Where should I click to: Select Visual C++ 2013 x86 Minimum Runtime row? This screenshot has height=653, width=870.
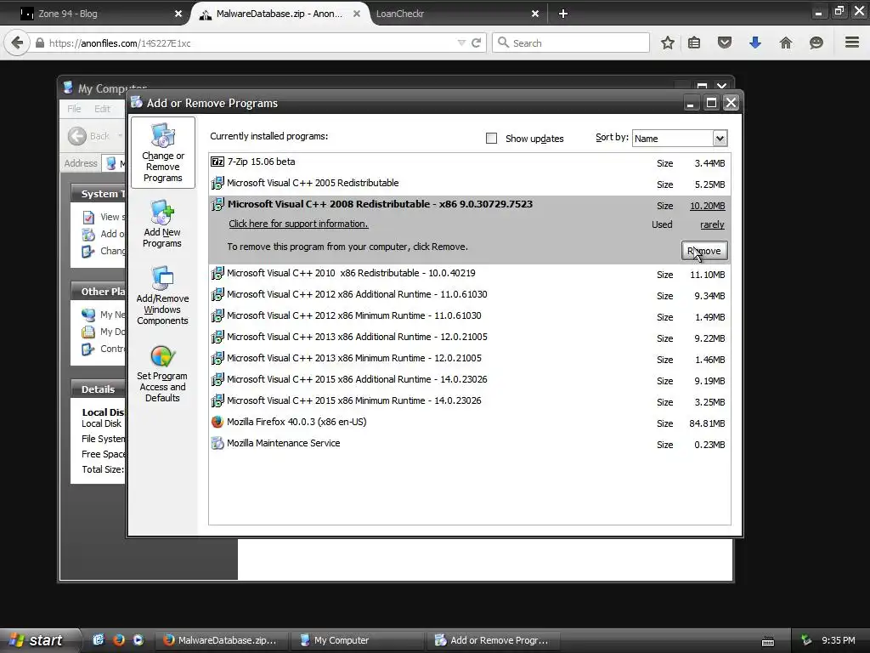click(x=469, y=359)
